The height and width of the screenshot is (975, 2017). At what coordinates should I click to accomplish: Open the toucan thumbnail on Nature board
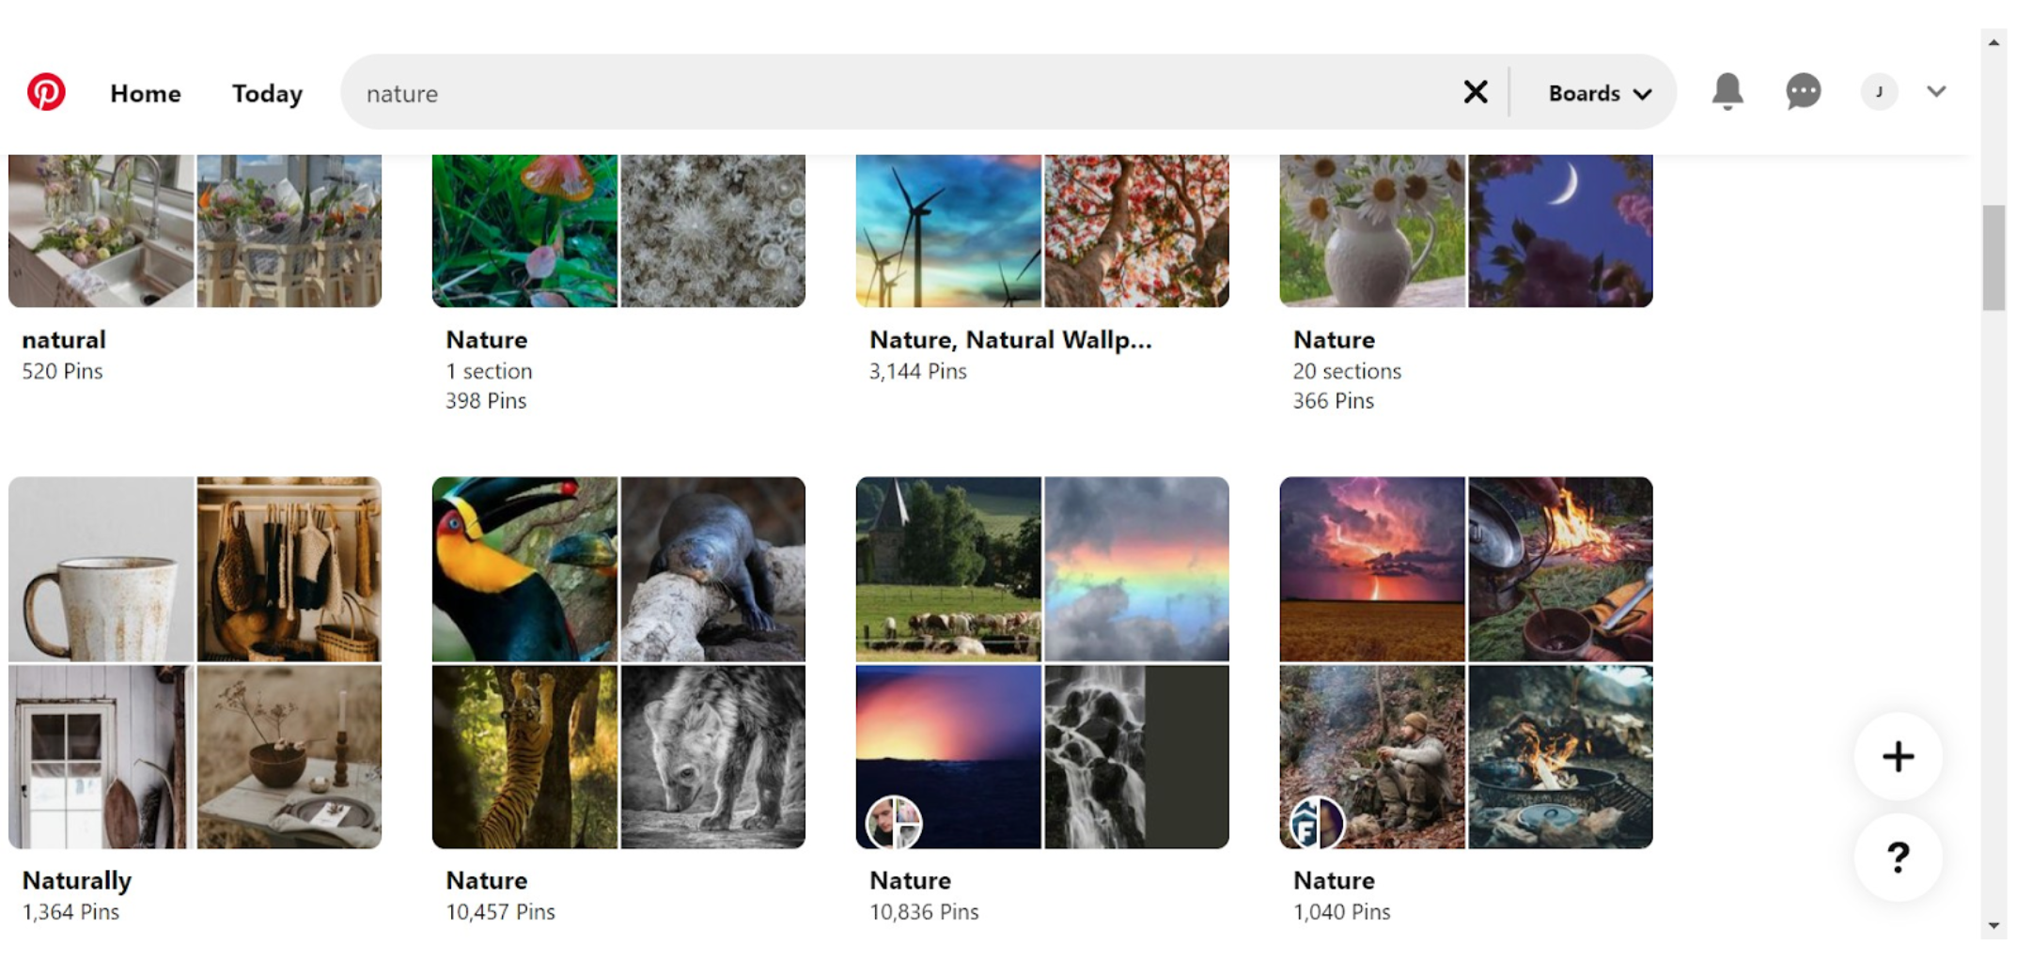[x=524, y=568]
